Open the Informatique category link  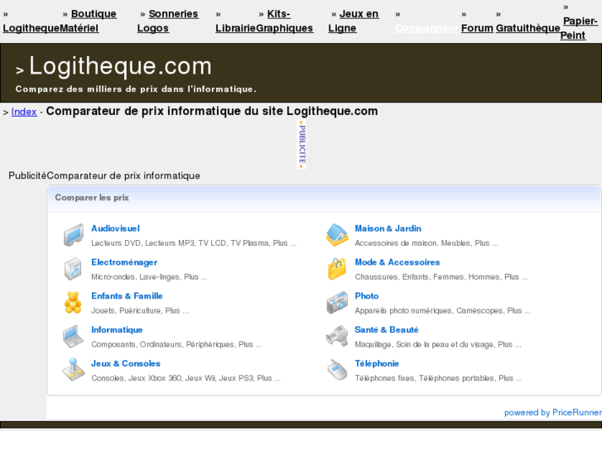(117, 329)
